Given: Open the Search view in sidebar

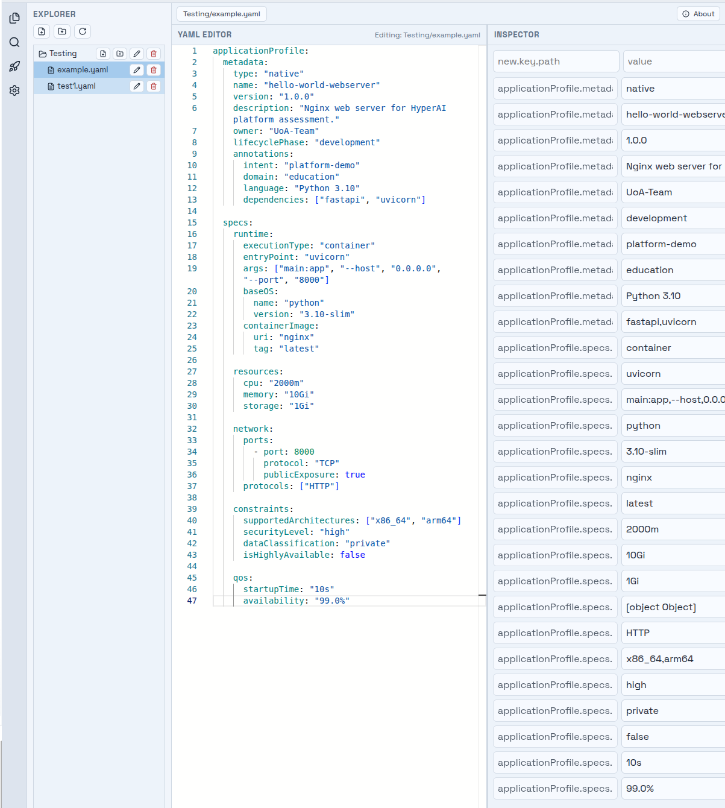Looking at the screenshot, I should pos(14,42).
